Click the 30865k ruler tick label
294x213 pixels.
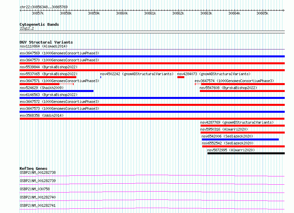(262, 13)
